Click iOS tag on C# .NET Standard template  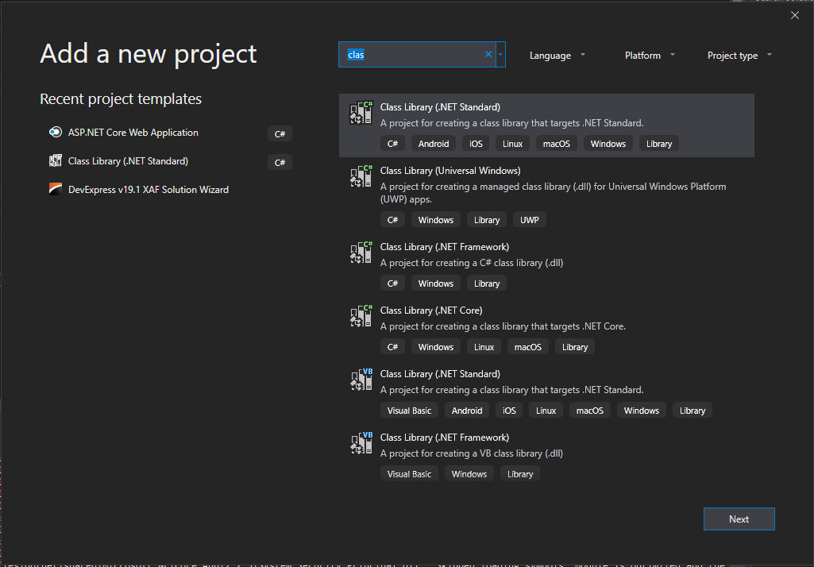(476, 144)
